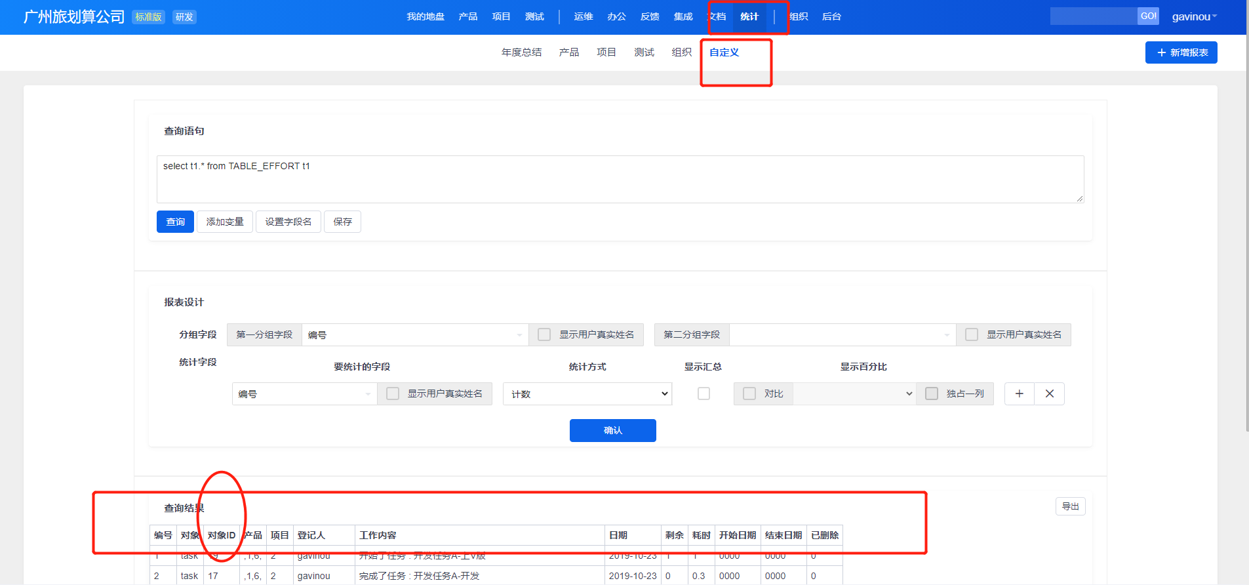This screenshot has width=1249, height=585.
Task: Toggle the 对比 checkbox
Action: click(x=749, y=393)
